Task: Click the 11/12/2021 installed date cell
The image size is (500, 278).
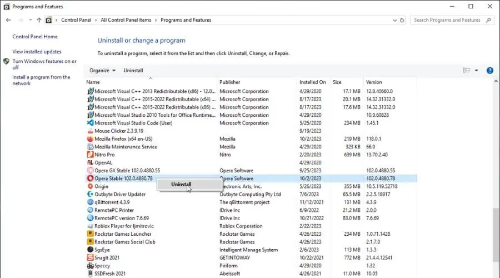Action: point(312,202)
